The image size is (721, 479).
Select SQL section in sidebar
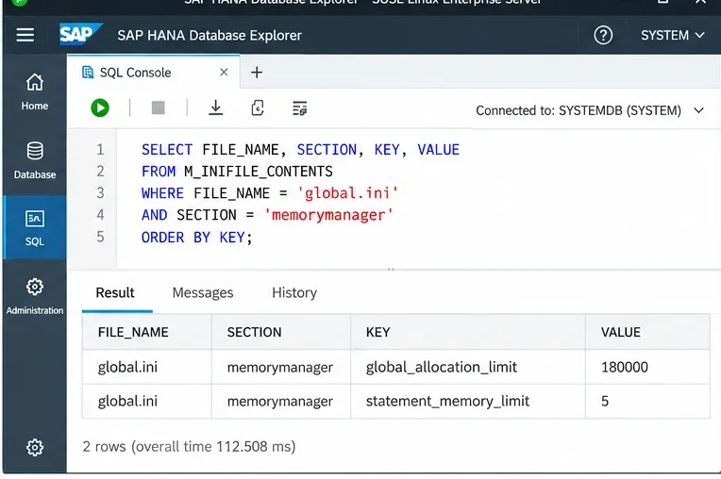pyautogui.click(x=35, y=228)
